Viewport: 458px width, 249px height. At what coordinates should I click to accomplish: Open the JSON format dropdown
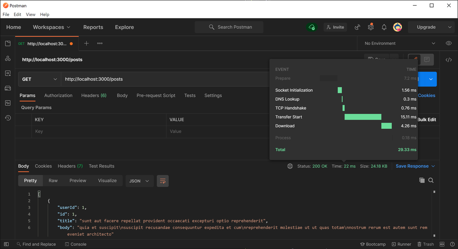(139, 181)
